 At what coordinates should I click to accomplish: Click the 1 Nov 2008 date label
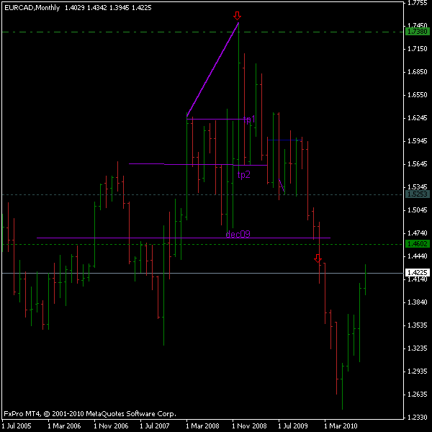(249, 426)
